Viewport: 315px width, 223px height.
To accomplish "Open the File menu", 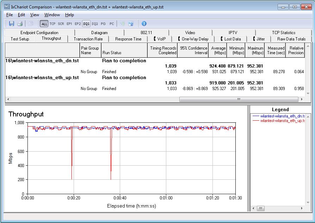I will coord(10,15).
